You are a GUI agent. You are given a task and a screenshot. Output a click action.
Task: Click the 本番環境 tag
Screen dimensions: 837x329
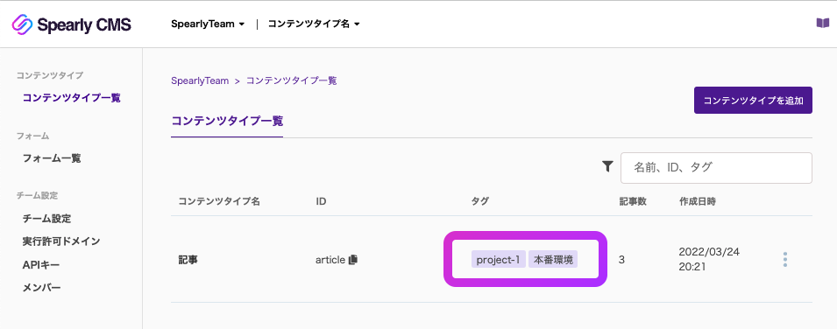click(x=553, y=260)
